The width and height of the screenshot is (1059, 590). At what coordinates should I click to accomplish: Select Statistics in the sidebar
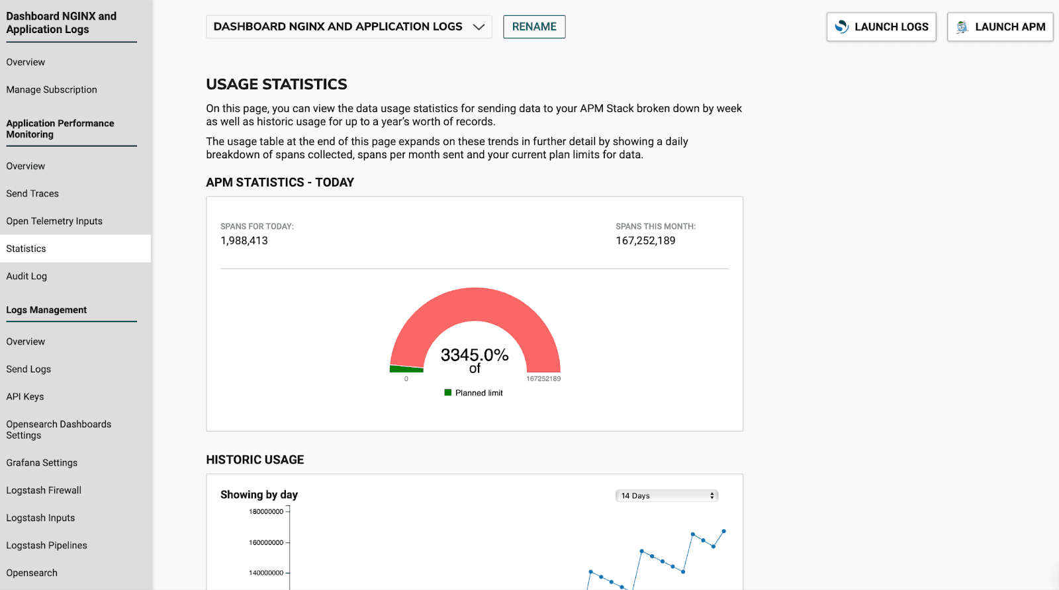(75, 249)
